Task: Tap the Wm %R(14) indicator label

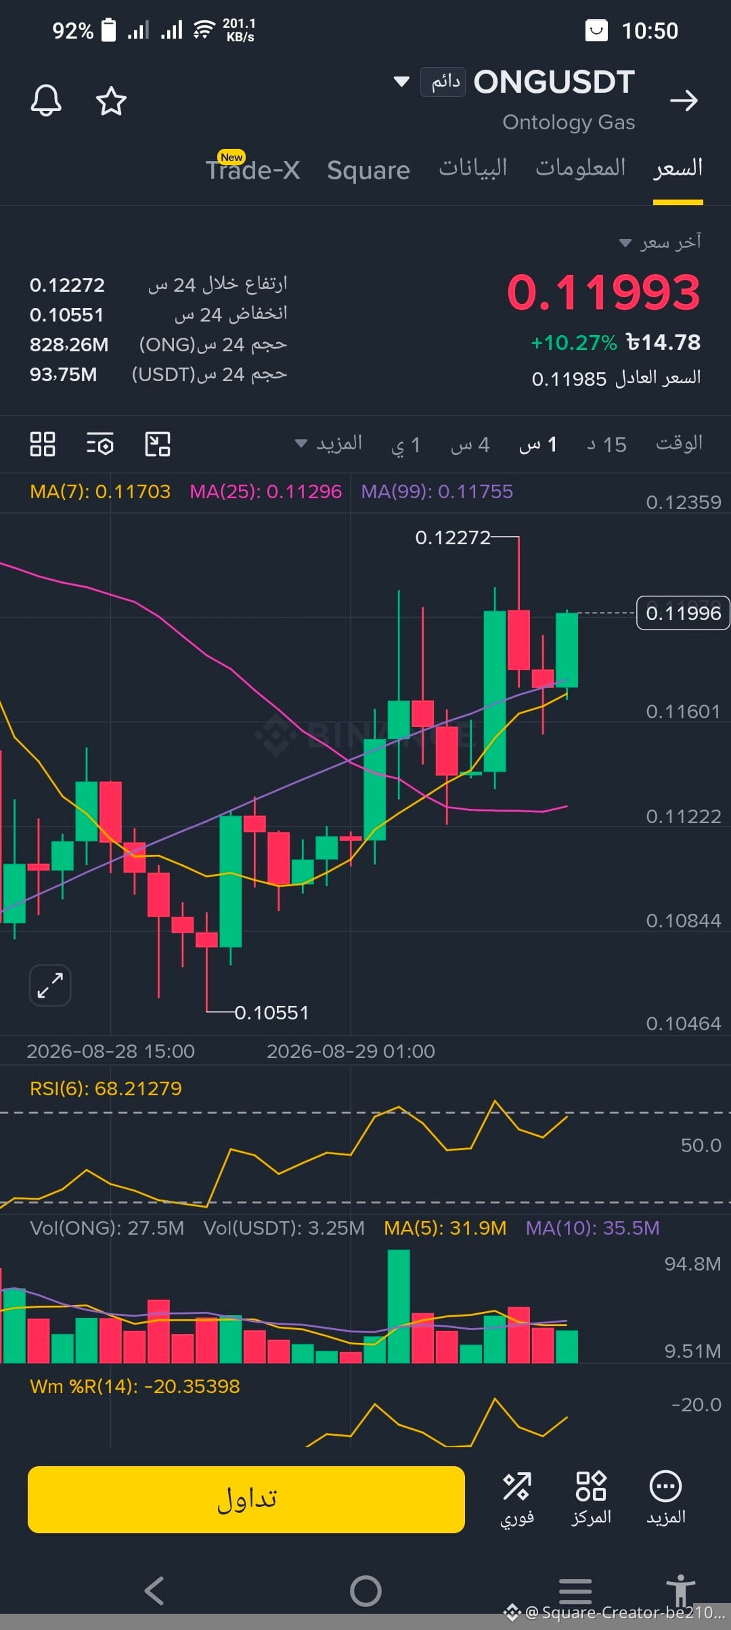Action: [x=135, y=1386]
